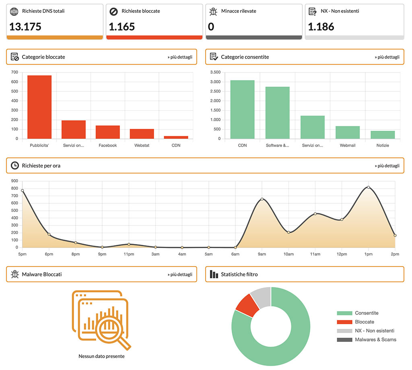Viewport: 412px width, 370px height.
Task: Click the 10am data point on hourly chart
Action: point(288,232)
